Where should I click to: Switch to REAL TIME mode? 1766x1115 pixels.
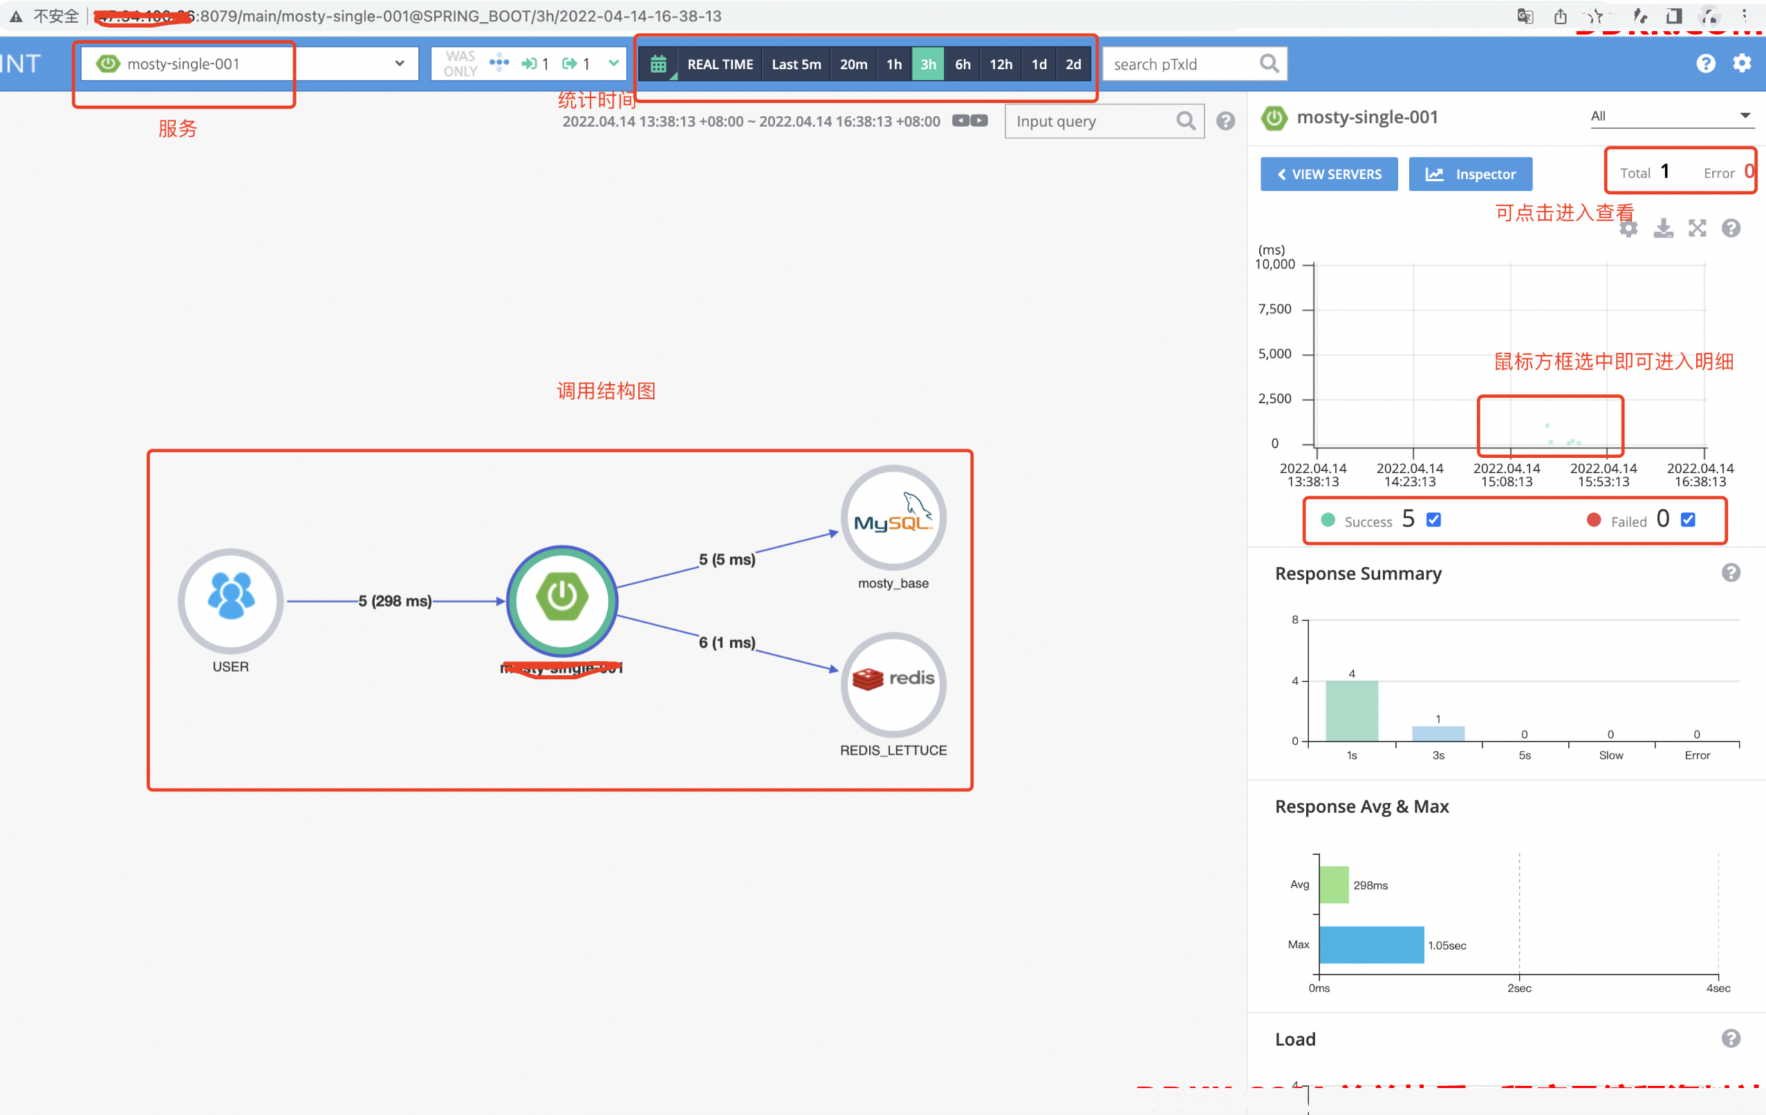(719, 64)
